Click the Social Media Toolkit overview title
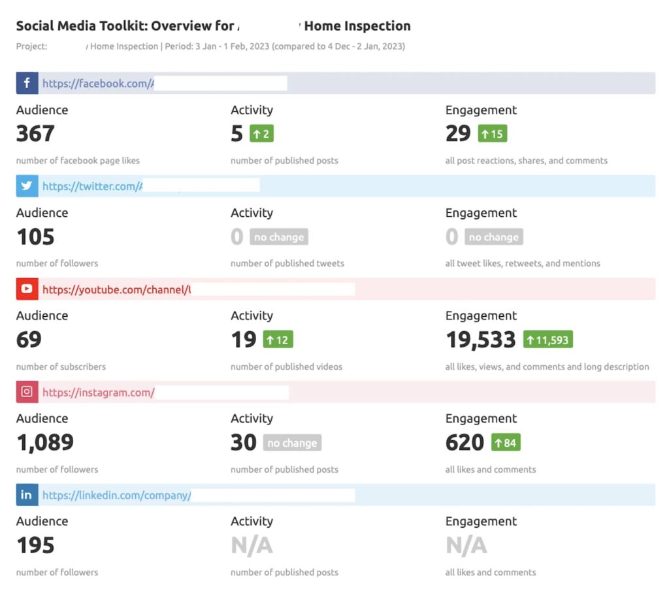Image resolution: width=669 pixels, height=595 pixels. [214, 25]
